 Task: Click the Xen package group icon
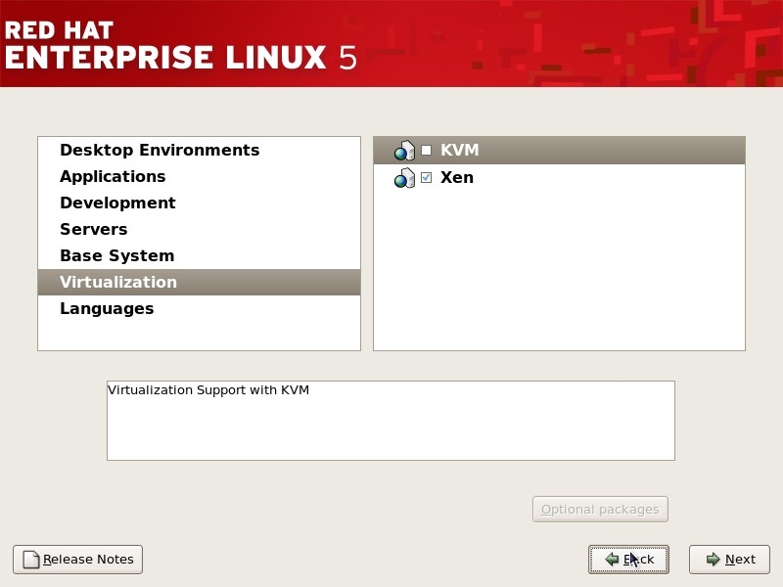404,178
